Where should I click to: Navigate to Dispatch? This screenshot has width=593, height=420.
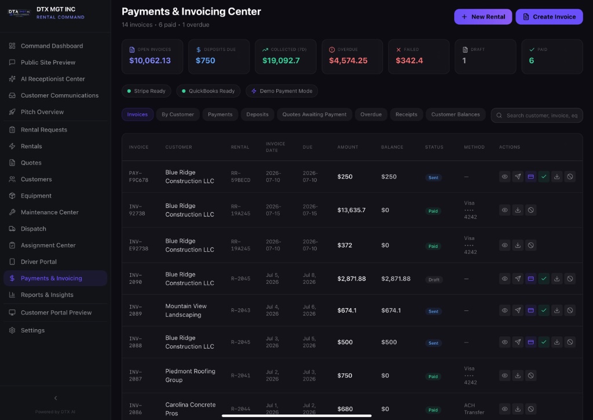(x=55, y=229)
